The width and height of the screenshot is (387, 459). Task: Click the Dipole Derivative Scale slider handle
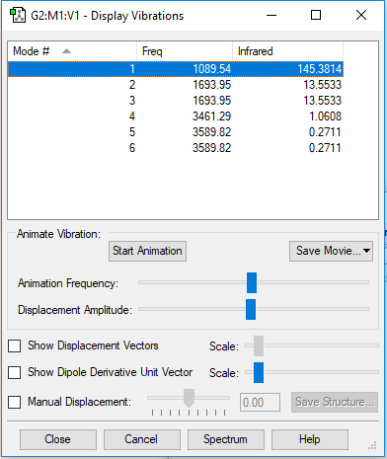tap(259, 372)
